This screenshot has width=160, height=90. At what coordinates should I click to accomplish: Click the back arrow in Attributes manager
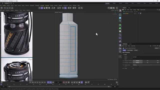point(150,46)
